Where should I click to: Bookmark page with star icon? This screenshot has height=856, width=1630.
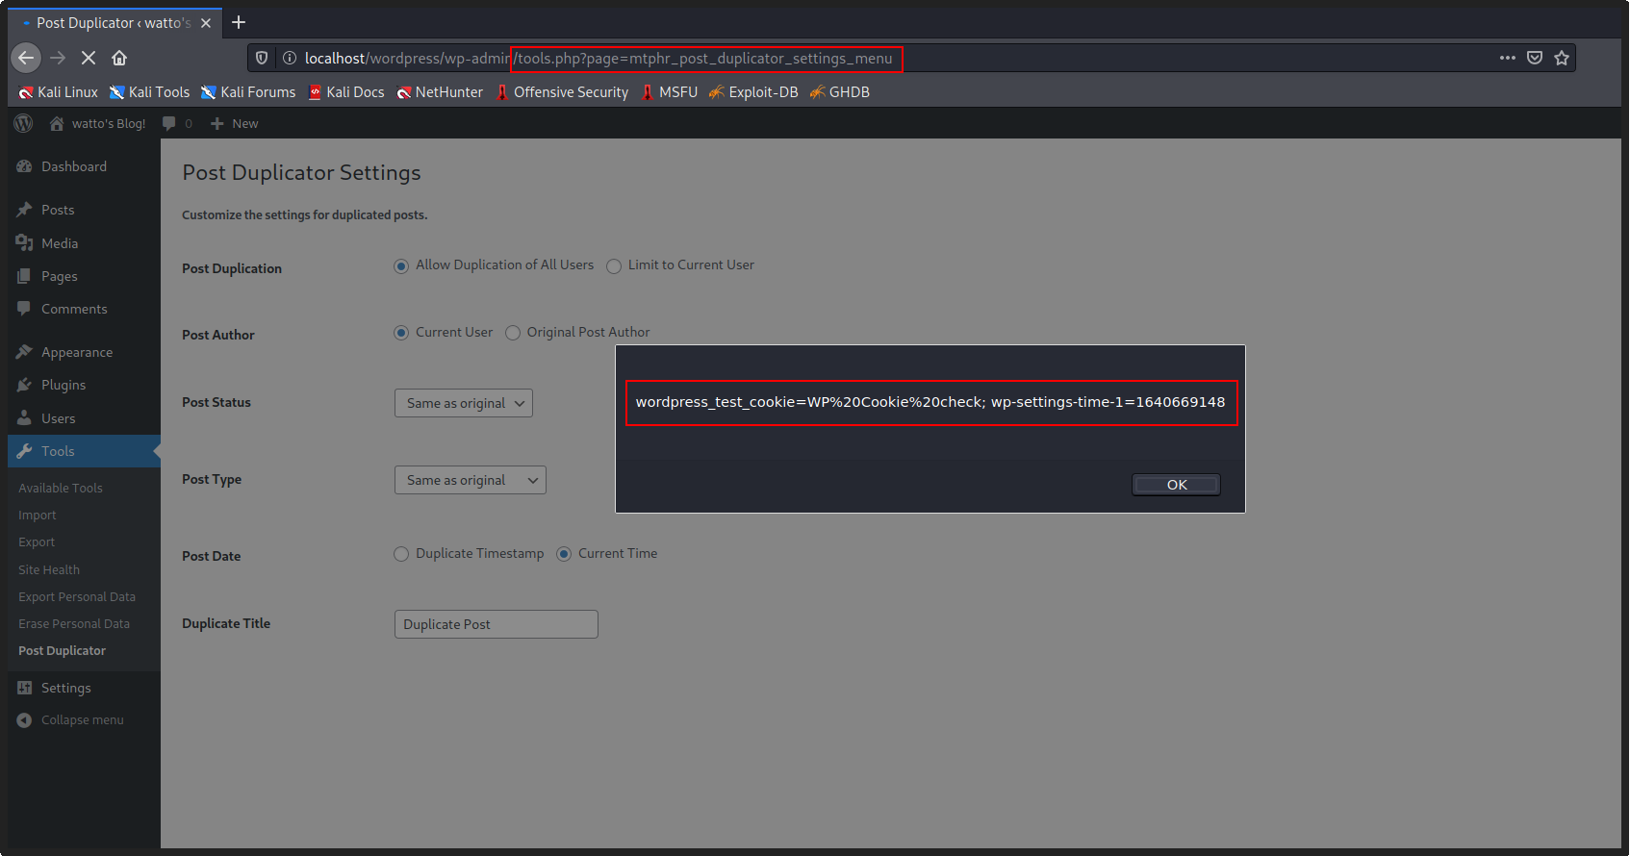(x=1562, y=58)
